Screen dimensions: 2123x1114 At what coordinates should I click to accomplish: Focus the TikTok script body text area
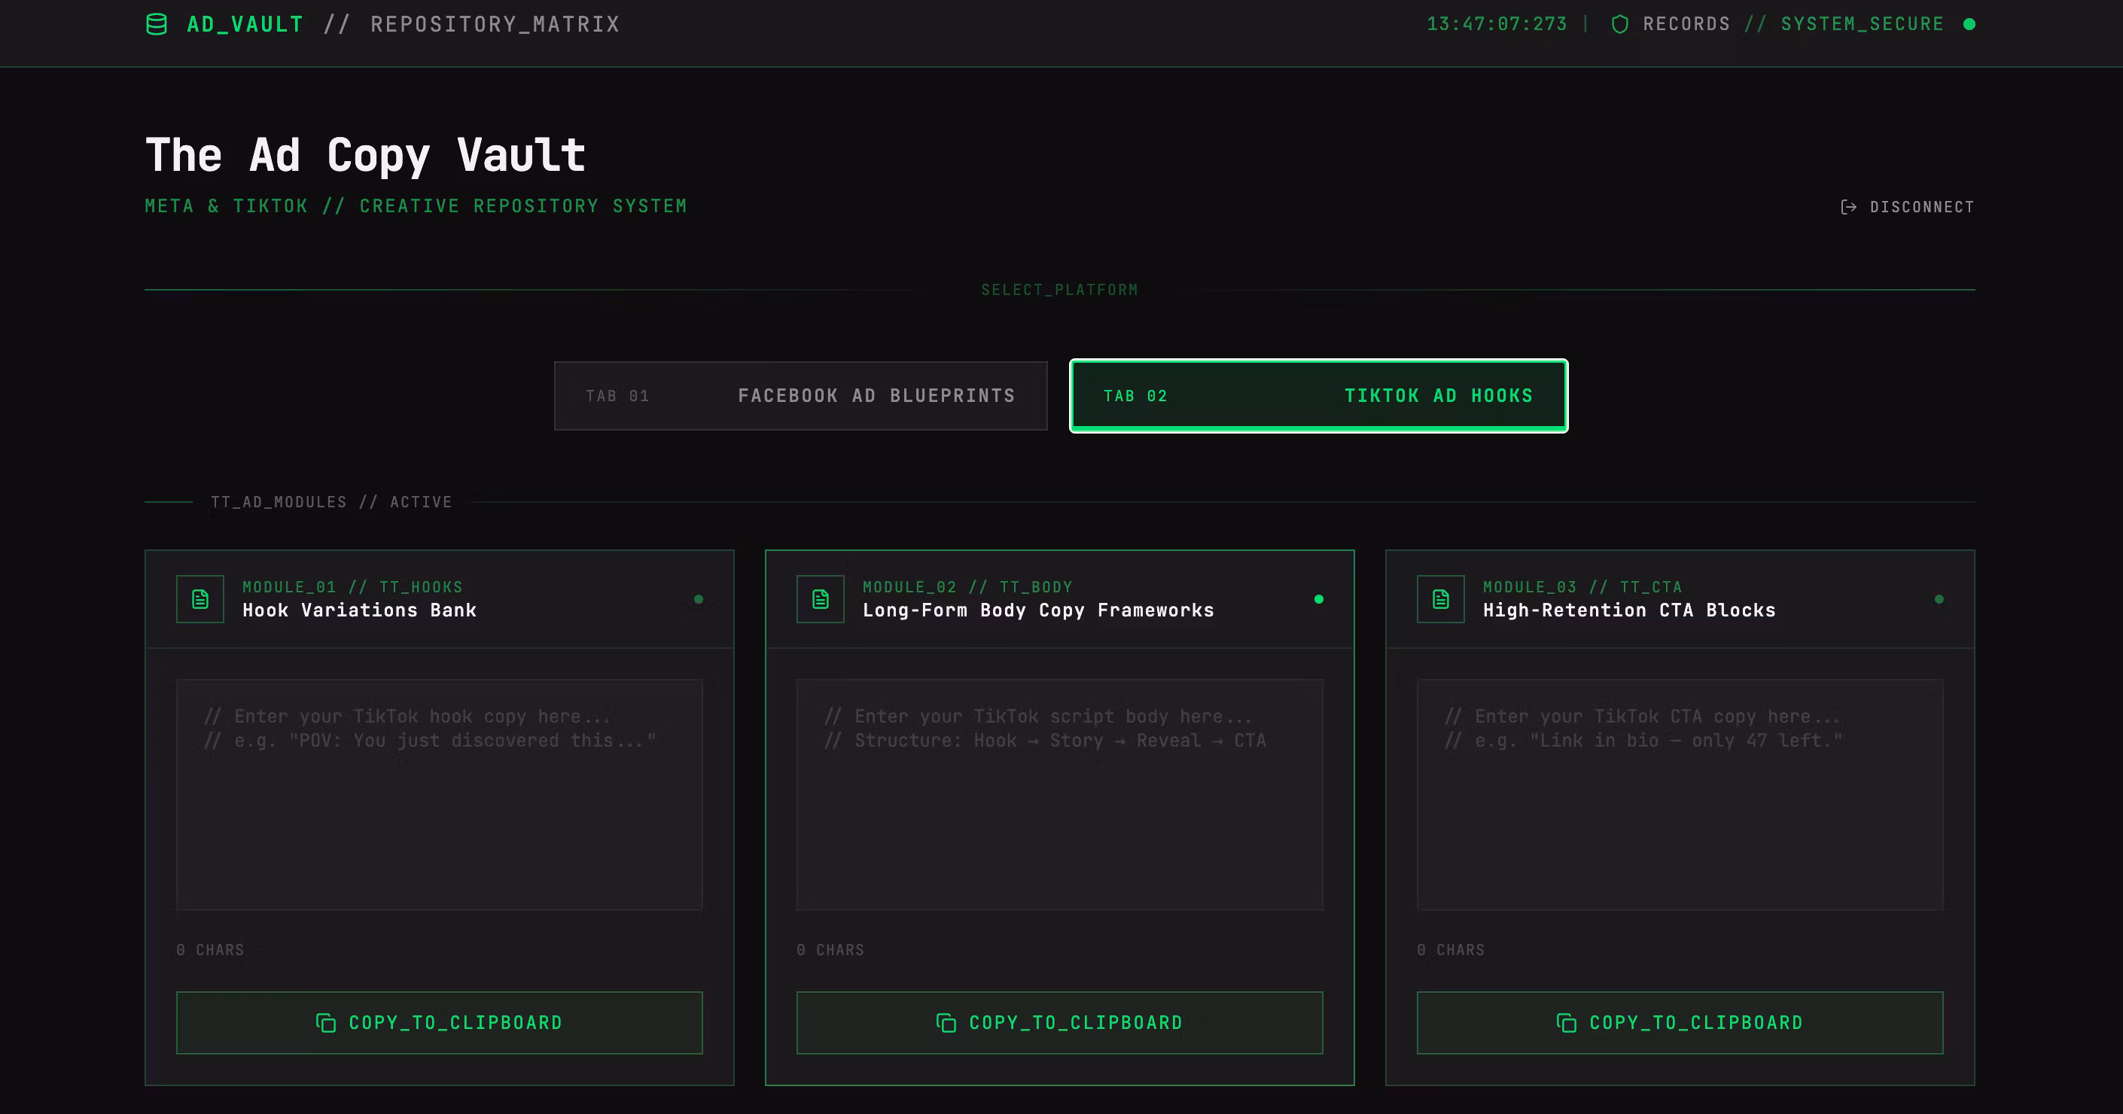1060,795
